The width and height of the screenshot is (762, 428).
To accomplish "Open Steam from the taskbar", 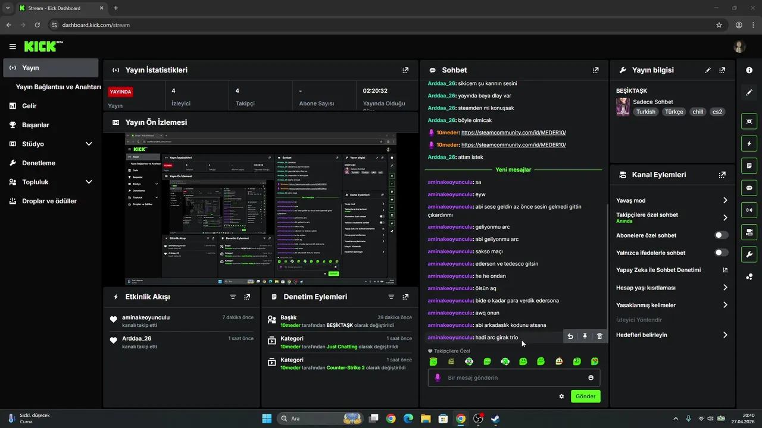I will (x=495, y=418).
